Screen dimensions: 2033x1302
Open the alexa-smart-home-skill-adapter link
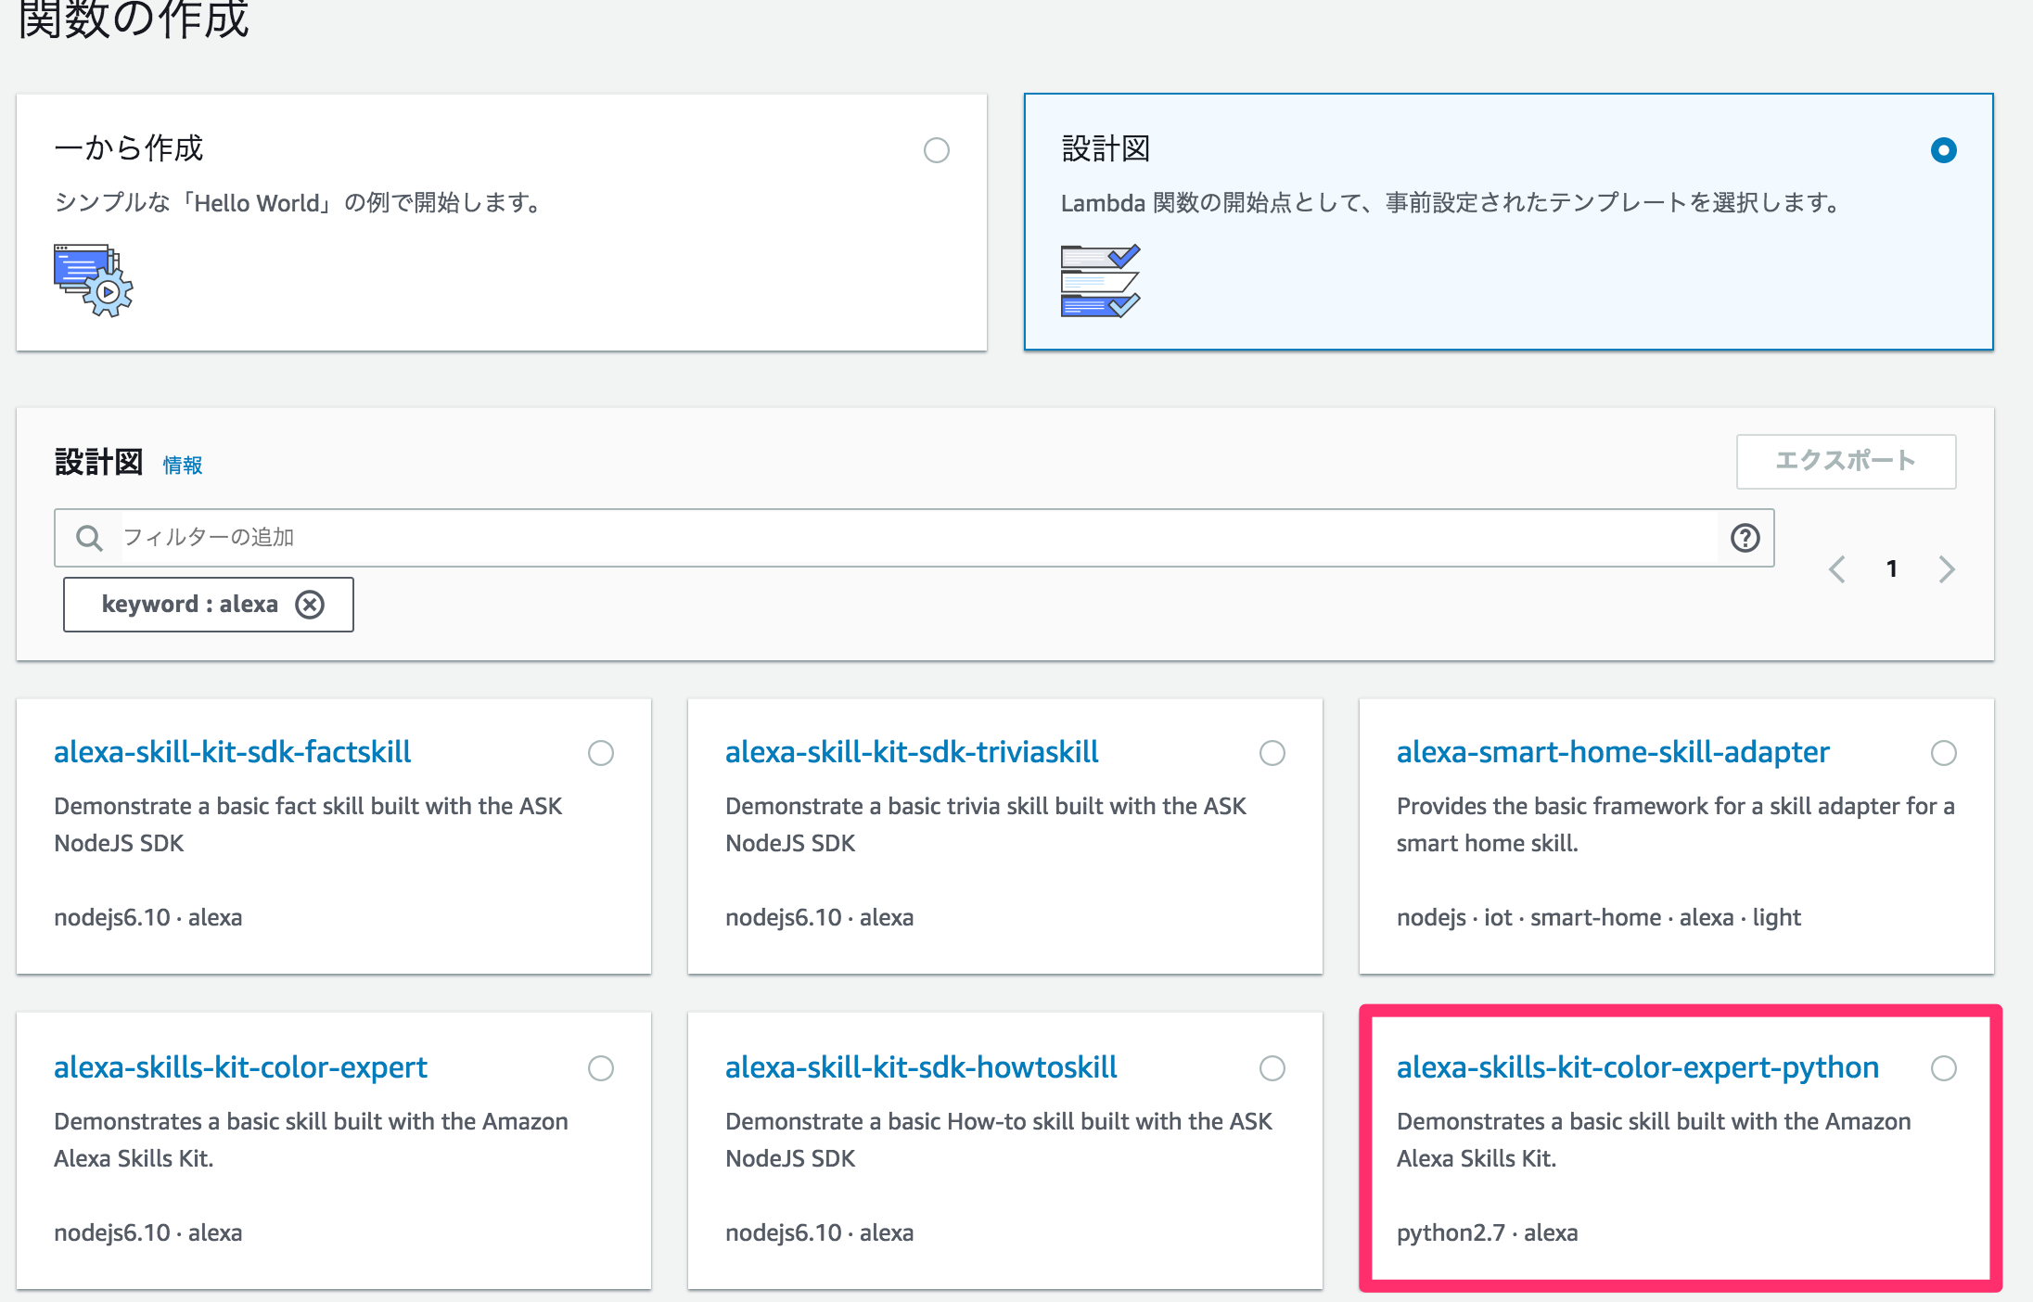(1613, 752)
